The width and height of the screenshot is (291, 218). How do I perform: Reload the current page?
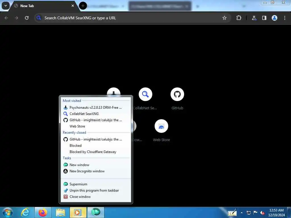(27, 18)
